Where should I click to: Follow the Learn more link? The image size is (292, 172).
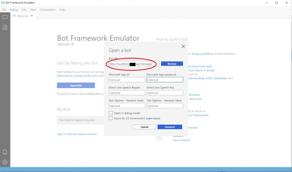tap(153, 118)
